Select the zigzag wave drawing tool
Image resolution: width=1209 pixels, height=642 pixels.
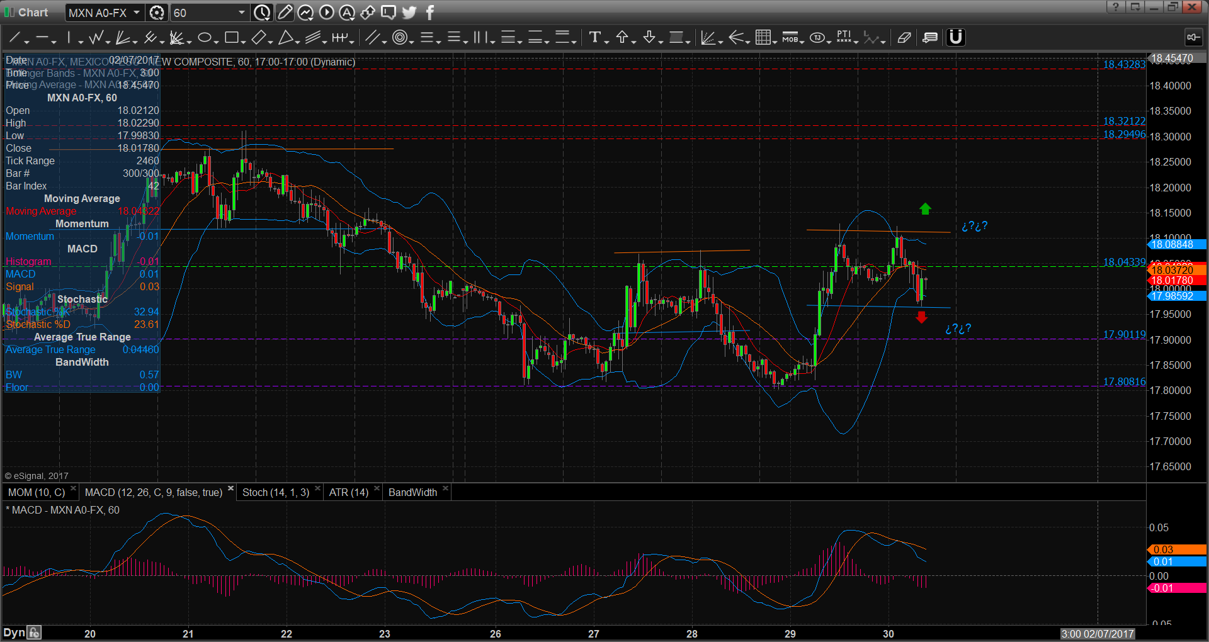(x=96, y=38)
